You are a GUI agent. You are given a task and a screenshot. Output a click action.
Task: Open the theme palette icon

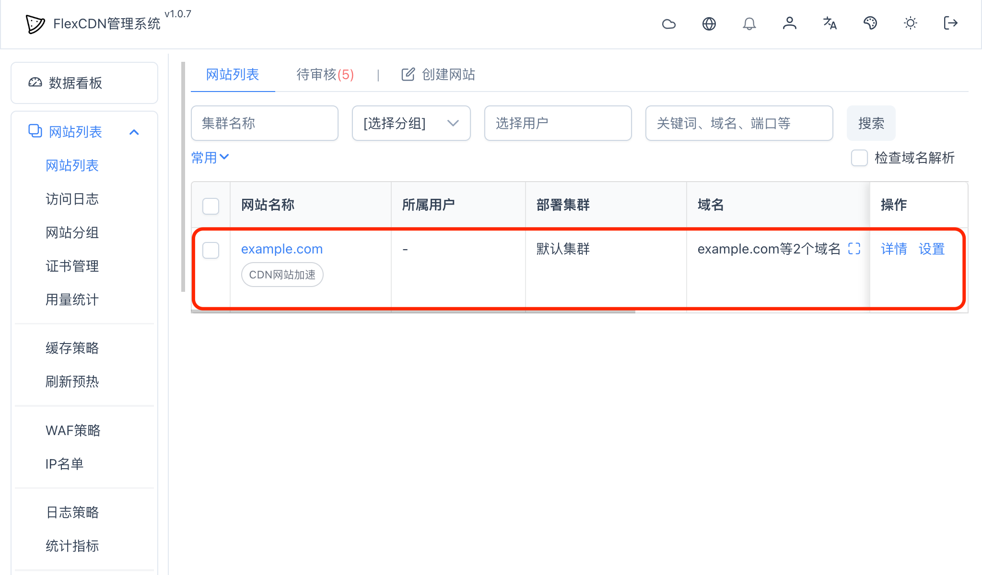[870, 23]
